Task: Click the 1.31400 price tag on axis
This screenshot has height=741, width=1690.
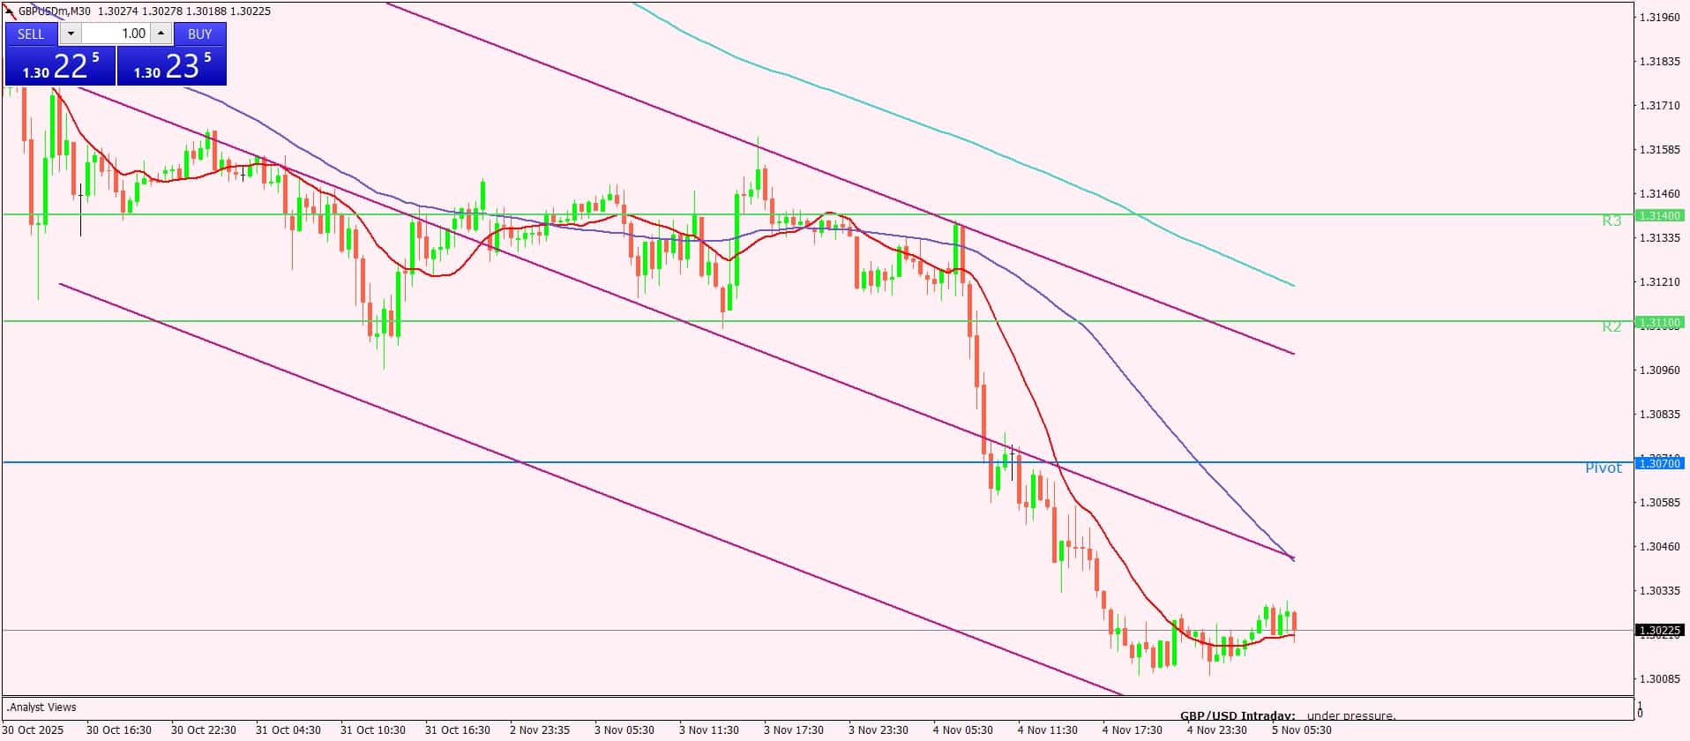Action: [x=1659, y=215]
